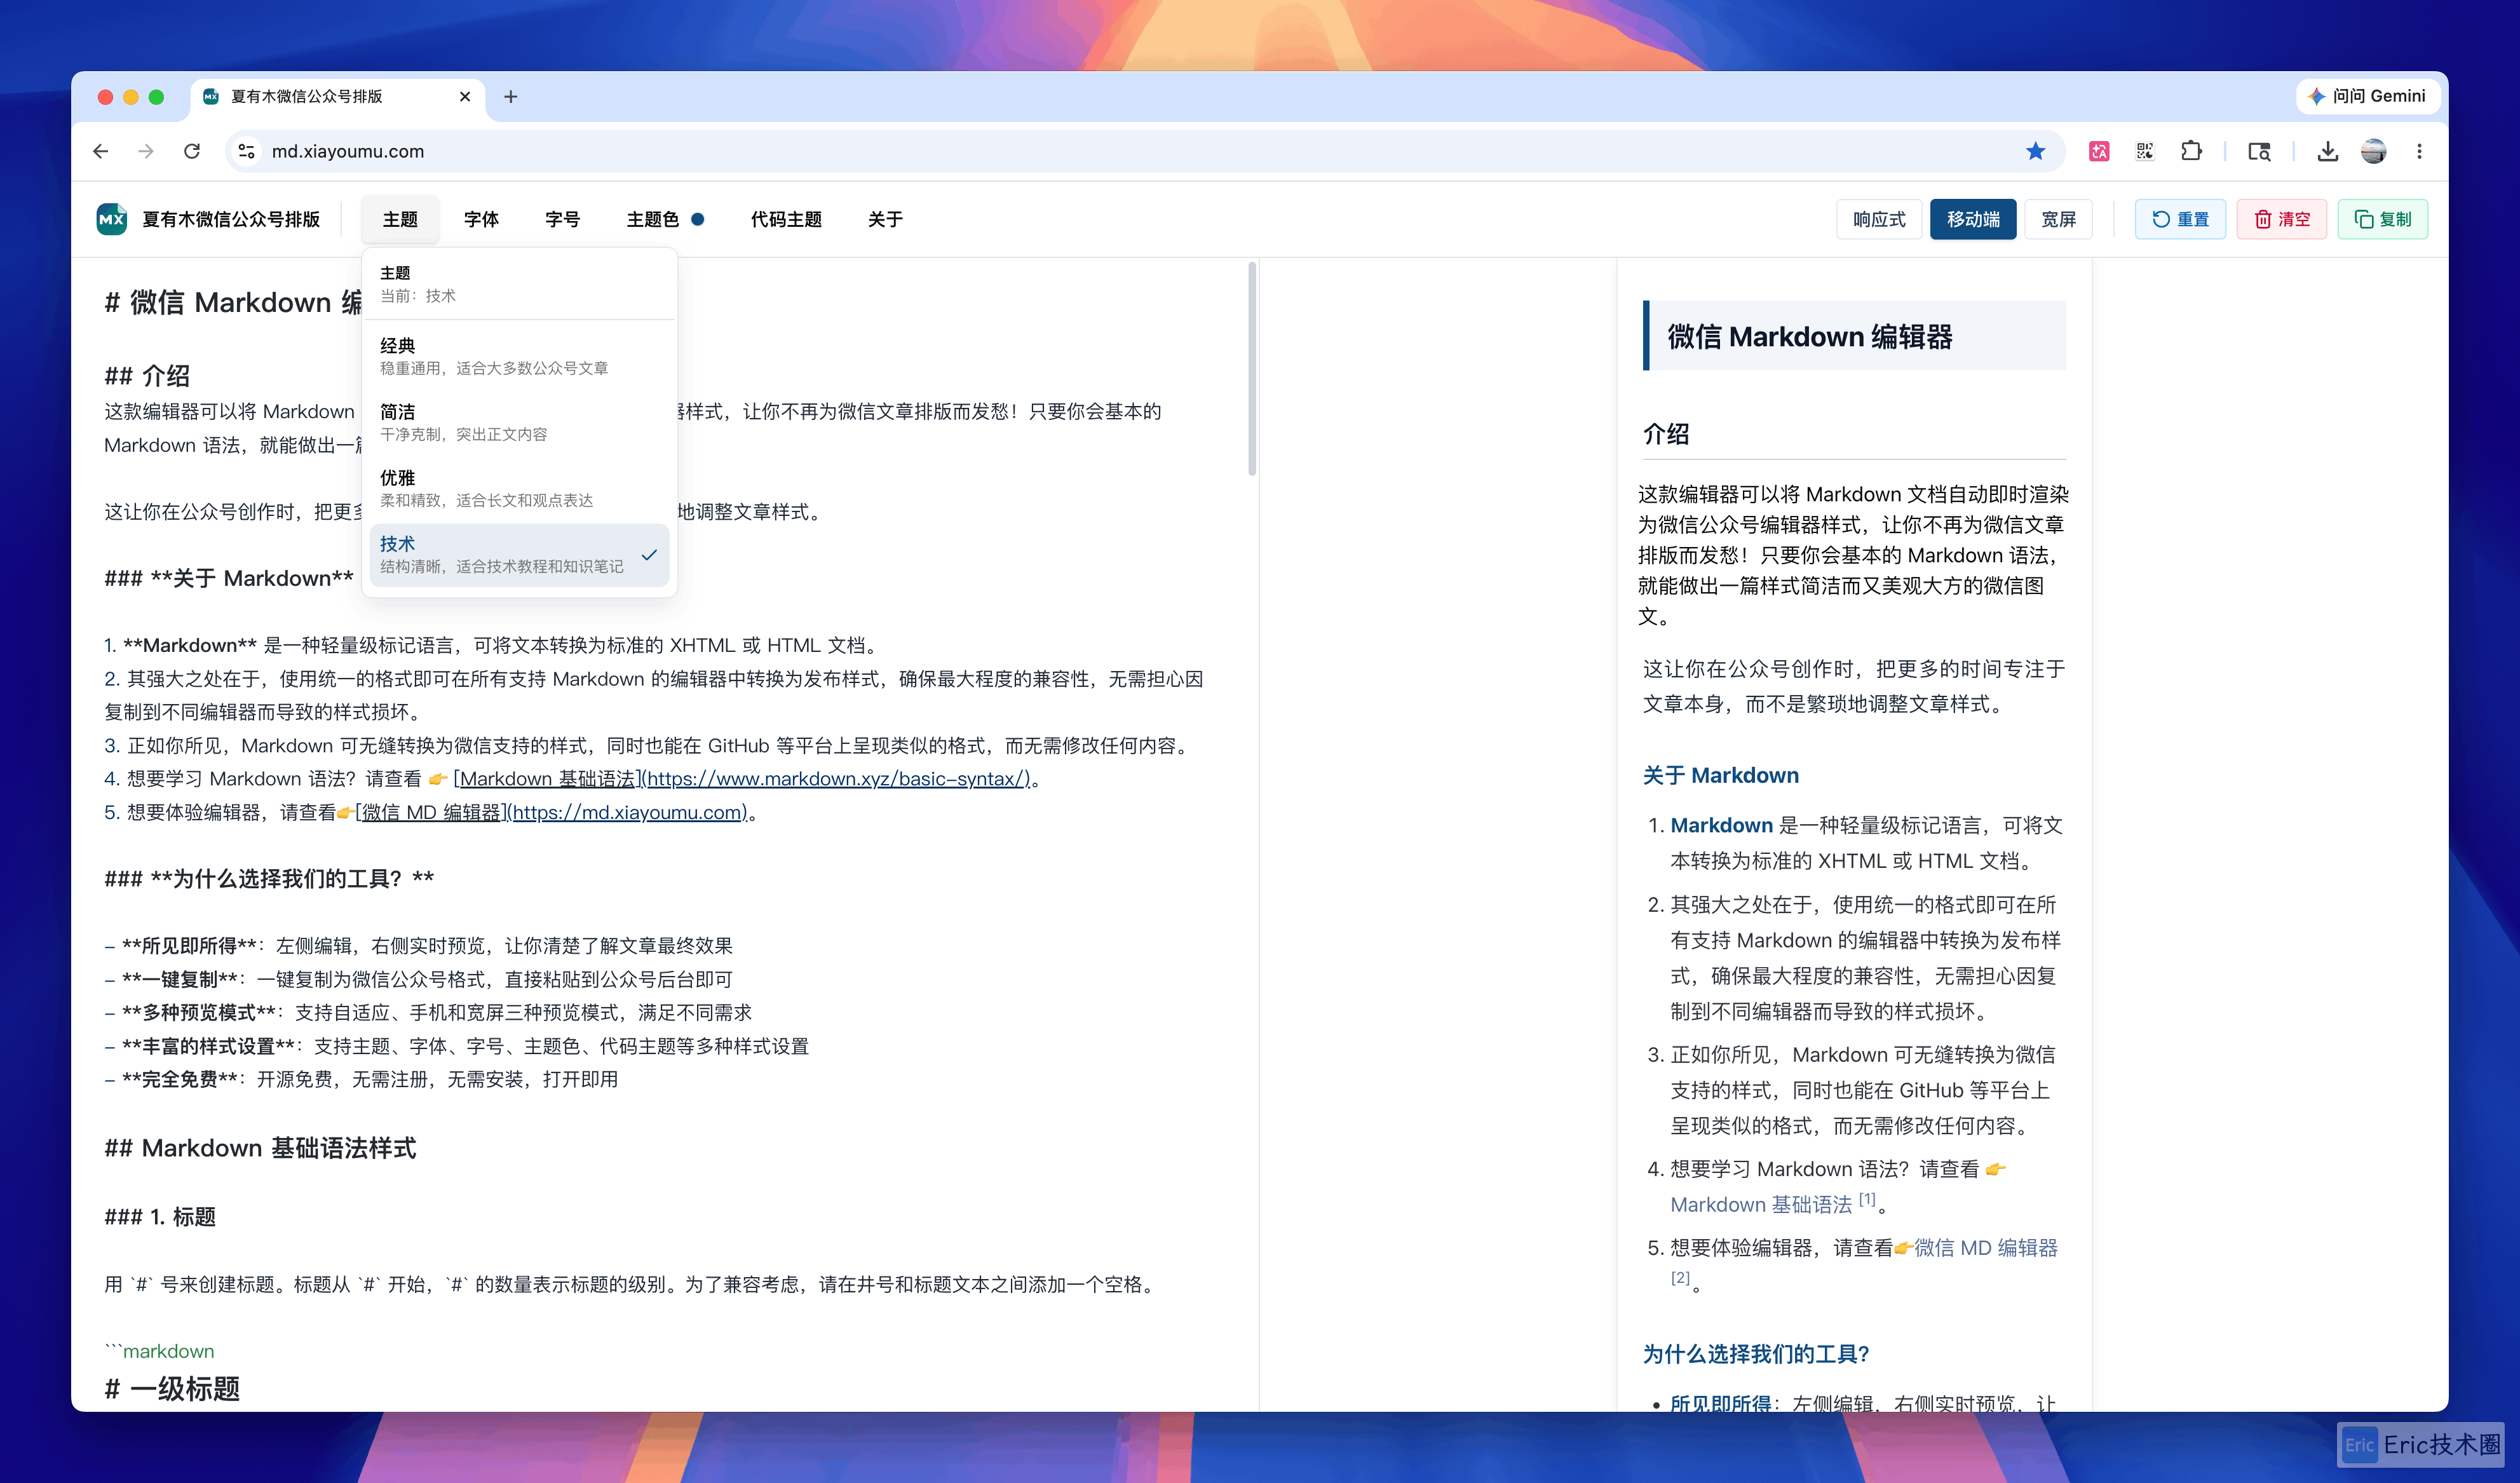Image resolution: width=2520 pixels, height=1483 pixels.
Task: Click the 问问 Gemini button
Action: pyautogui.click(x=2367, y=96)
